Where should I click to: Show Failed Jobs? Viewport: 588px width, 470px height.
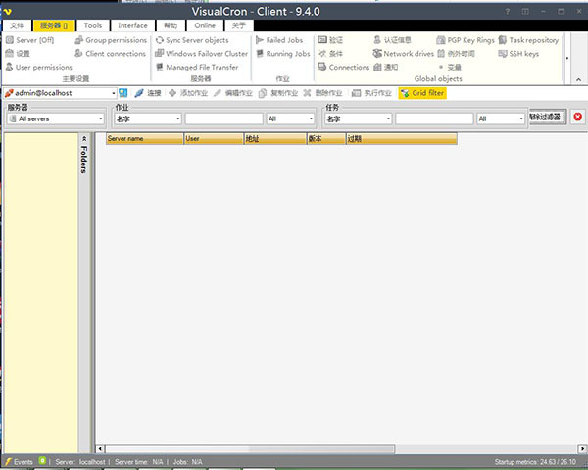coord(279,40)
